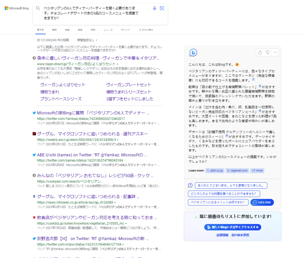
Task: Select the すべて tab
Action: [x=40, y=30]
